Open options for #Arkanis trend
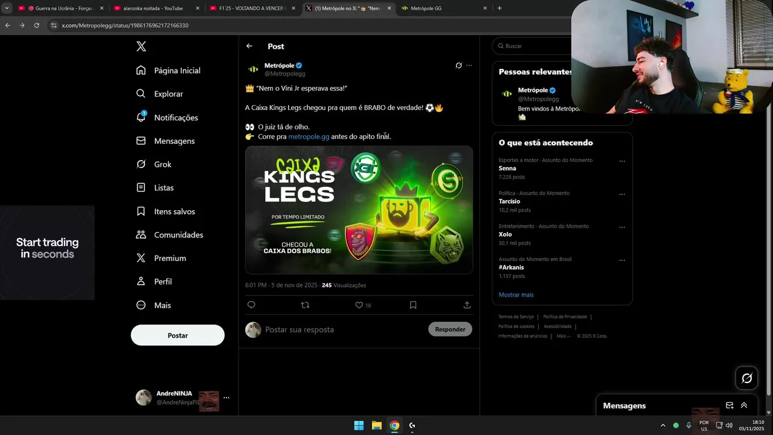 [622, 260]
